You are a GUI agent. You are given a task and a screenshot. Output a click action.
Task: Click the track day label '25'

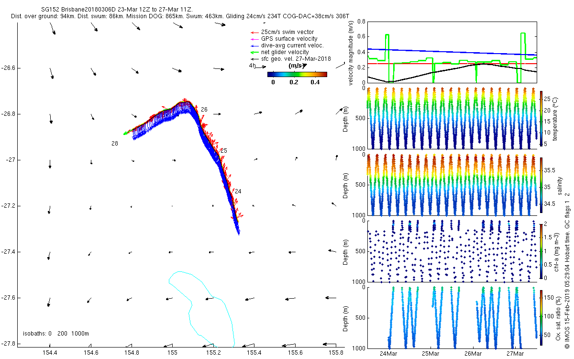click(223, 151)
